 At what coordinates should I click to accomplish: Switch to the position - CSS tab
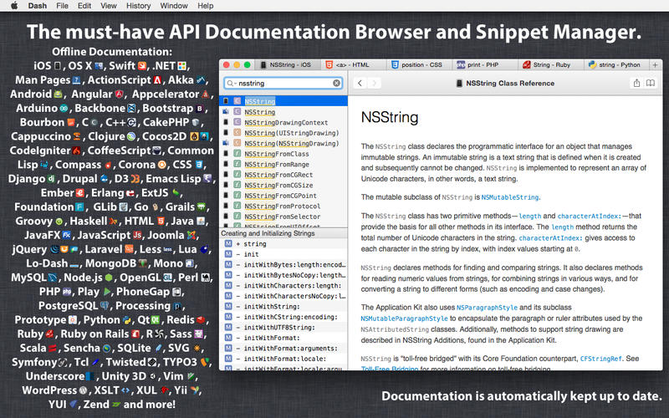pyautogui.click(x=416, y=65)
